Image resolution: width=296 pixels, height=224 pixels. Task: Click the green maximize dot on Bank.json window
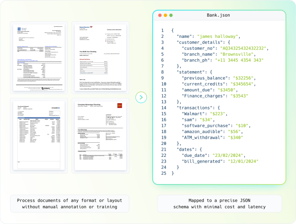171,15
